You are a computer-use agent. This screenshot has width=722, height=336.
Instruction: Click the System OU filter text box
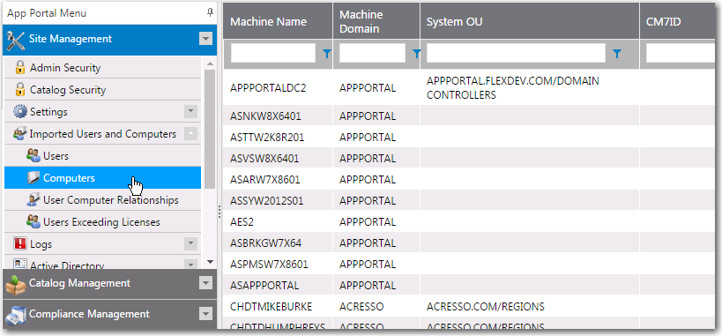pos(516,53)
